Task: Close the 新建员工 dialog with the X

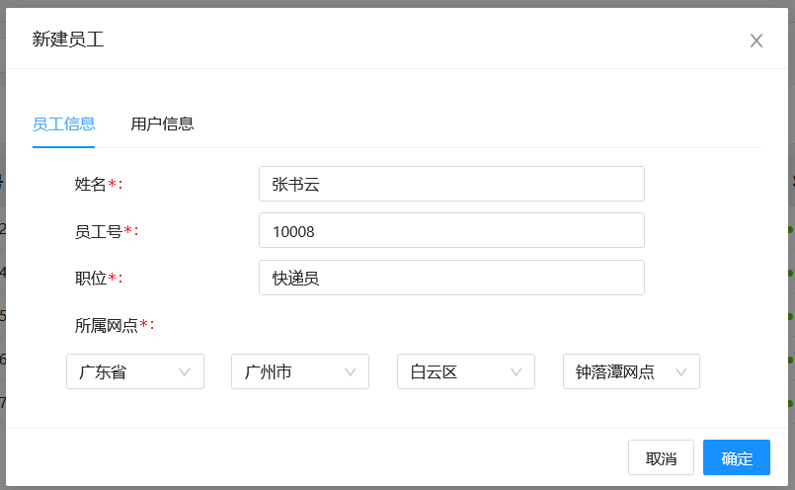Action: 755,41
